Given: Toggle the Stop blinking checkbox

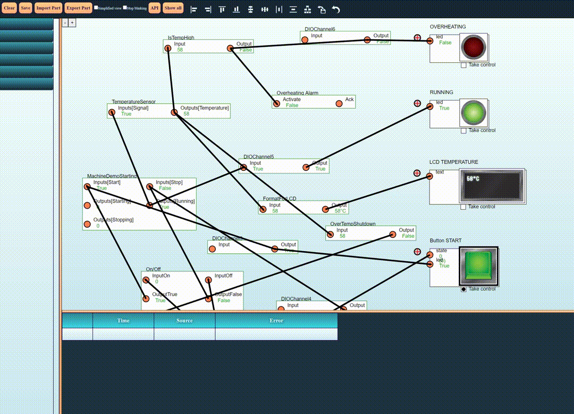Looking at the screenshot, I should 125,8.
